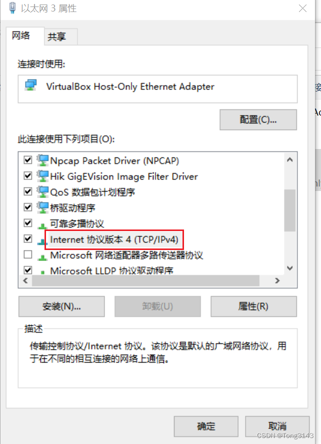The image size is (321, 444).
Task: Click the horizontal scroll right arrow
Action: (x=277, y=280)
